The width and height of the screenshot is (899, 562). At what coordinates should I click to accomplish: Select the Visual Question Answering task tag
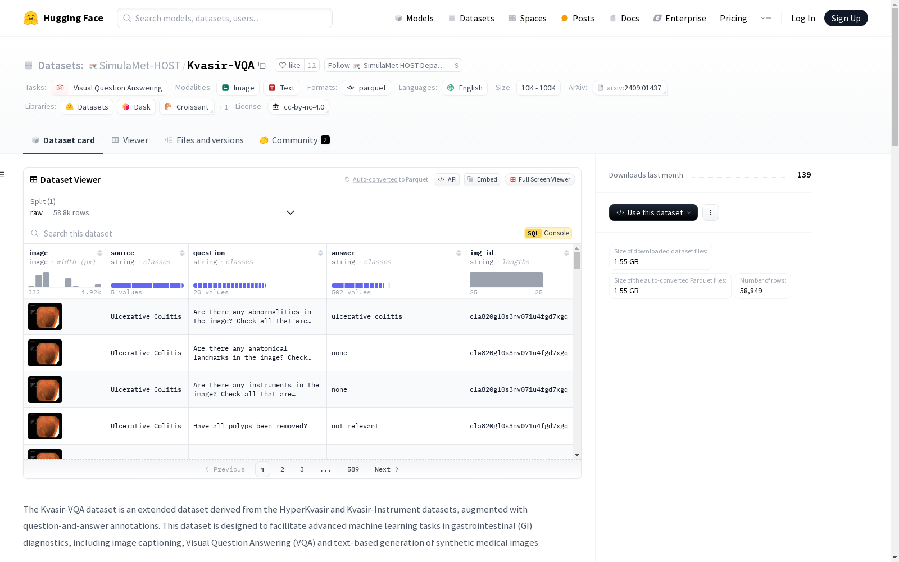(x=109, y=88)
